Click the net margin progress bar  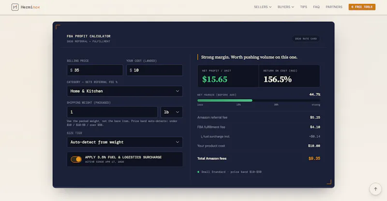(x=259, y=100)
